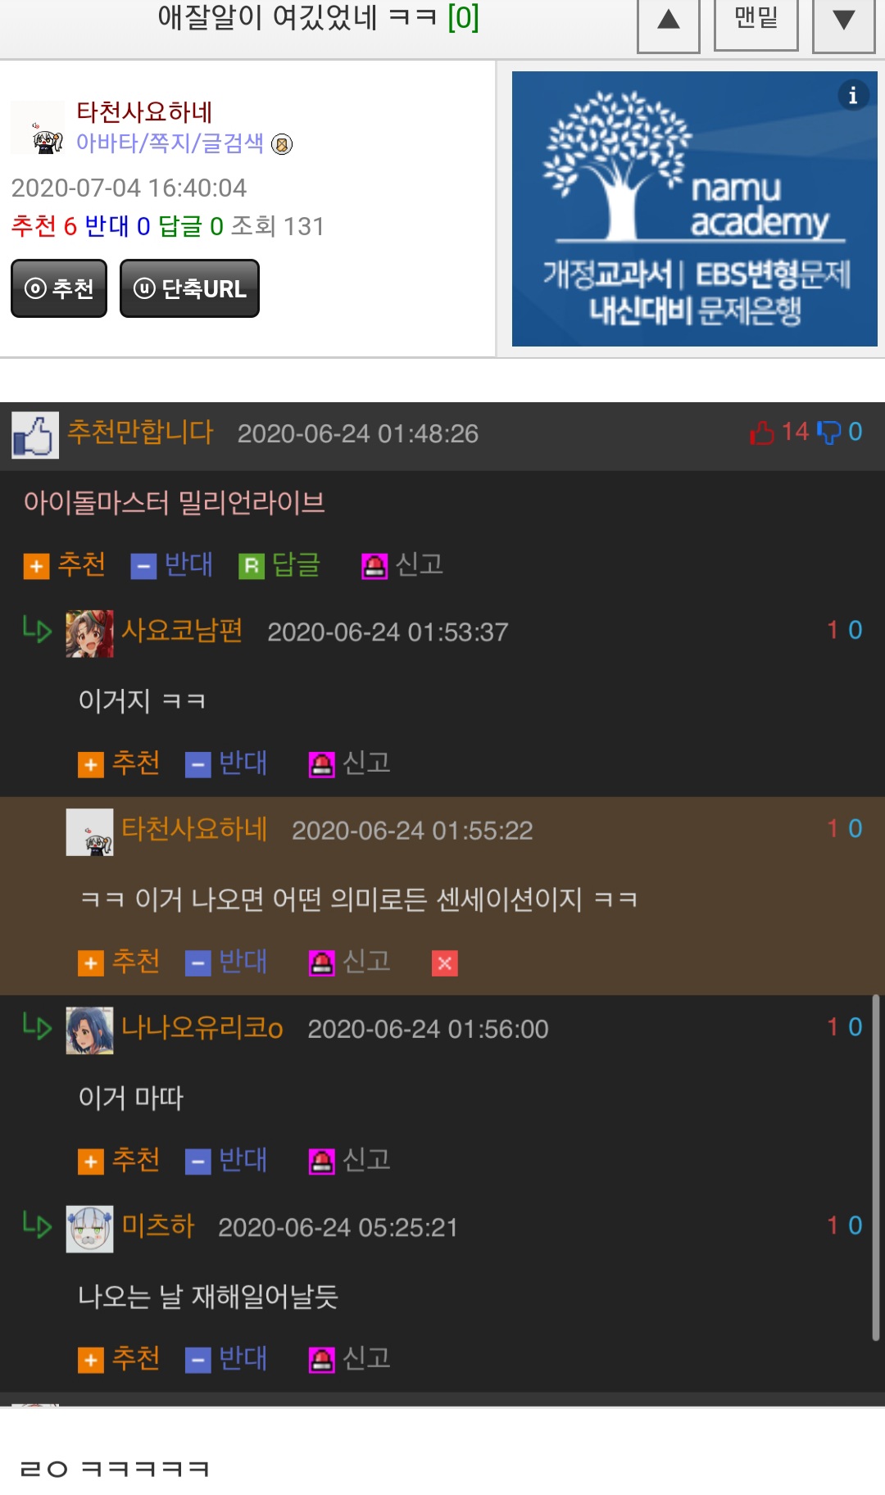
Task: Open the 추천만합니다 username link
Action: (x=140, y=432)
